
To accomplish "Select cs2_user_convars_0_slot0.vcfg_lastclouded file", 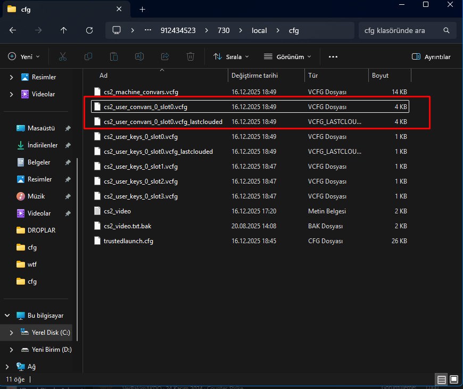I will (250, 122).
